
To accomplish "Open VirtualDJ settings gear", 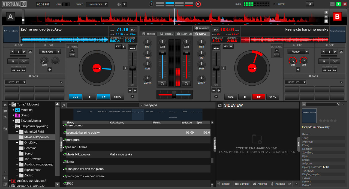I will (x=309, y=4).
